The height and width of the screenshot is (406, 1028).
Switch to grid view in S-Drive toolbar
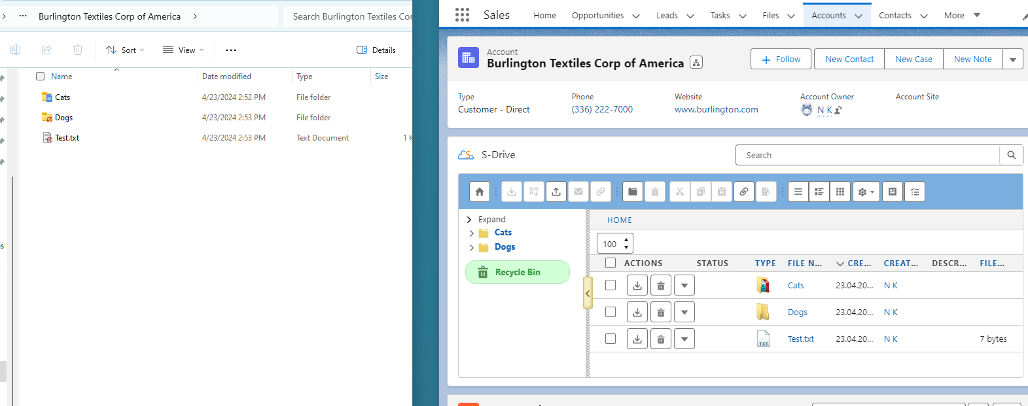(x=840, y=192)
